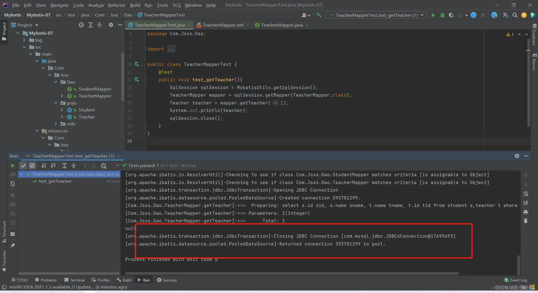The width and height of the screenshot is (538, 293).
Task: Click the Select Opened File target icon
Action: coord(81,25)
